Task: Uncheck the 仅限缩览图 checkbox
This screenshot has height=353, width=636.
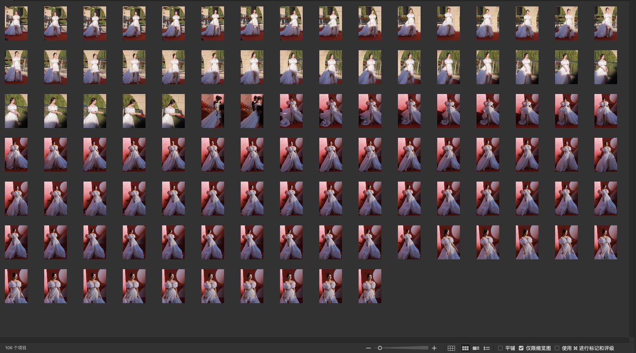Action: point(521,348)
